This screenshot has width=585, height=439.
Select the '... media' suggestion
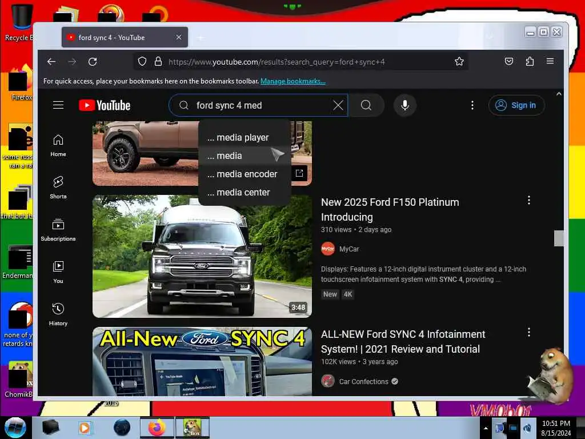click(245, 155)
